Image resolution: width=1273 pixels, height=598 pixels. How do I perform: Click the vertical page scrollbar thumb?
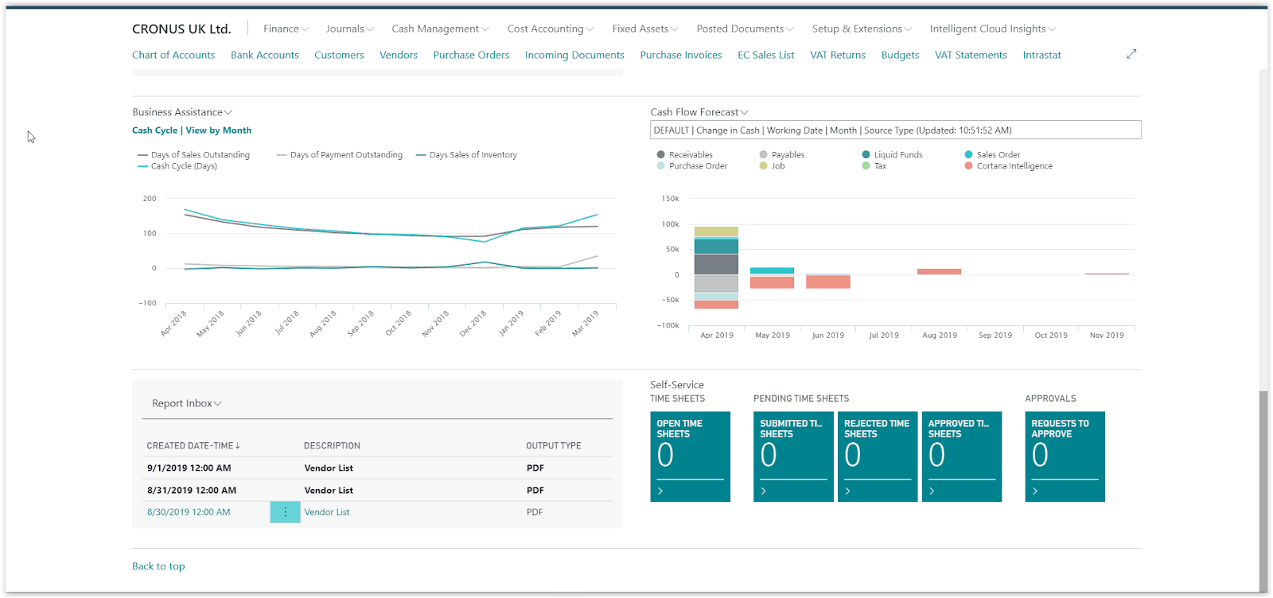pyautogui.click(x=1263, y=491)
